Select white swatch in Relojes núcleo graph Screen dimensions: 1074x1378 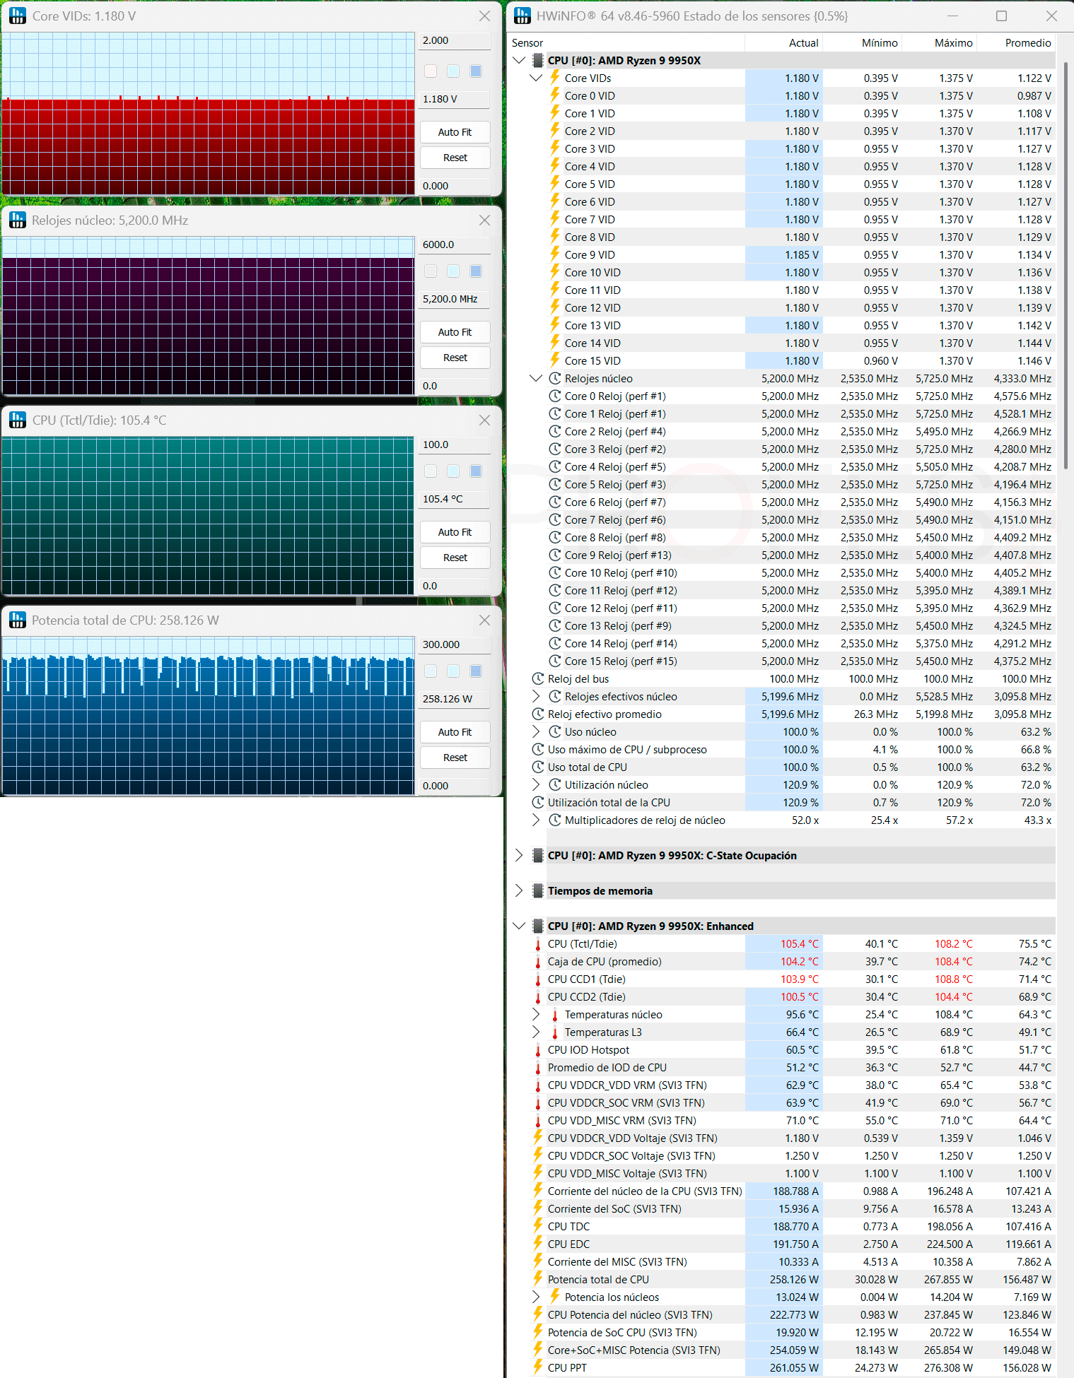pyautogui.click(x=431, y=271)
